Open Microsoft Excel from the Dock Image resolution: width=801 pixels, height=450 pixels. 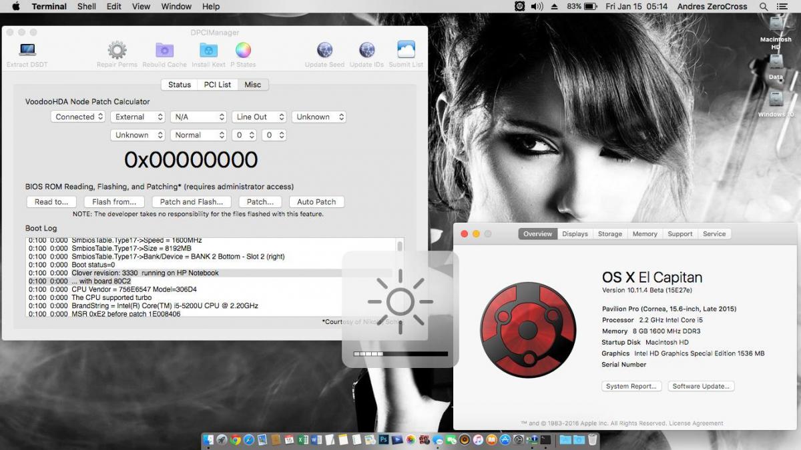302,440
